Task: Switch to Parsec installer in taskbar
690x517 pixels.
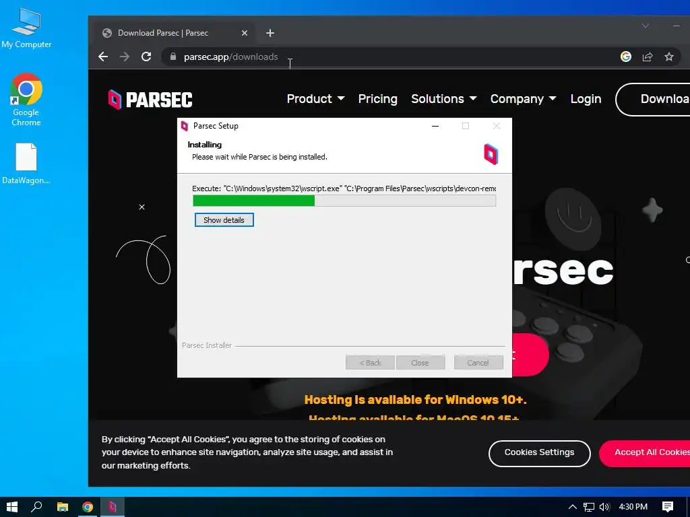Action: pos(113,507)
